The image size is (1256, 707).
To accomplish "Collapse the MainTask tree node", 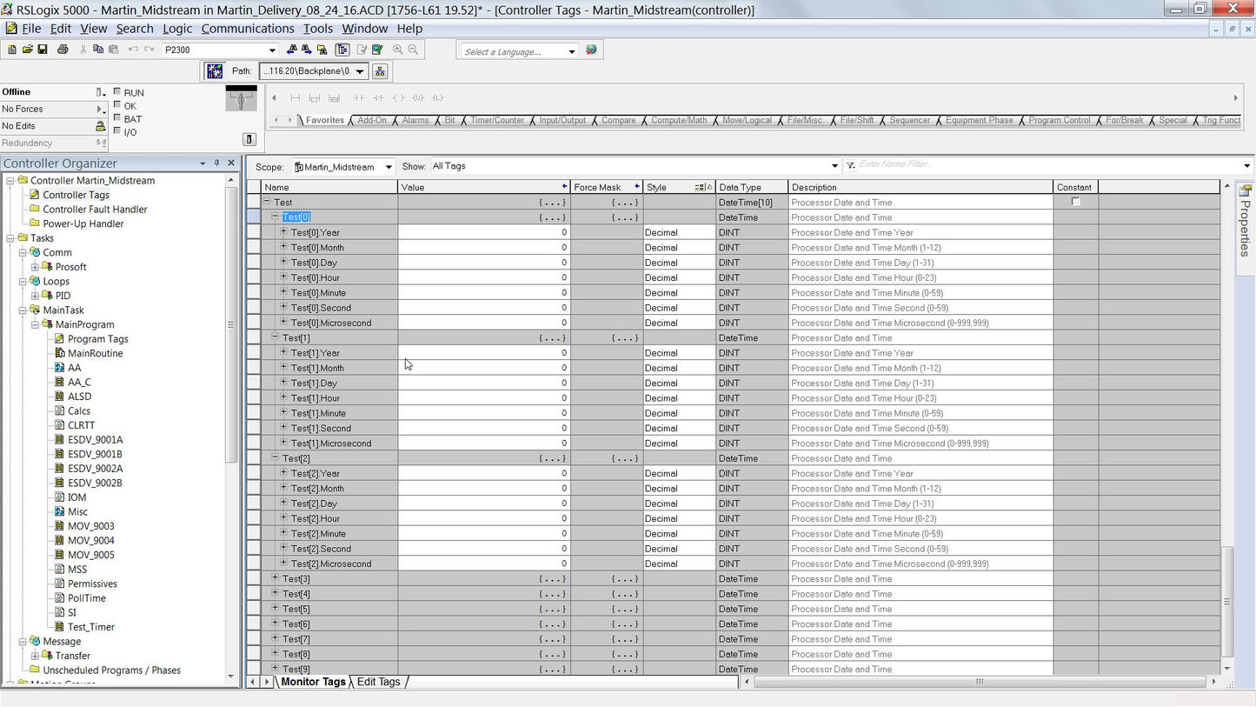I will click(x=23, y=310).
